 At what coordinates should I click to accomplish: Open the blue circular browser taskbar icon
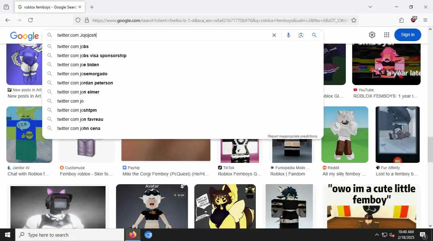click(x=148, y=235)
